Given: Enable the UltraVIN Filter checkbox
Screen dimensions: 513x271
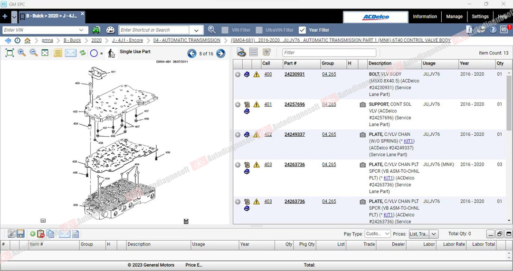Looking at the screenshot, I should (259, 30).
